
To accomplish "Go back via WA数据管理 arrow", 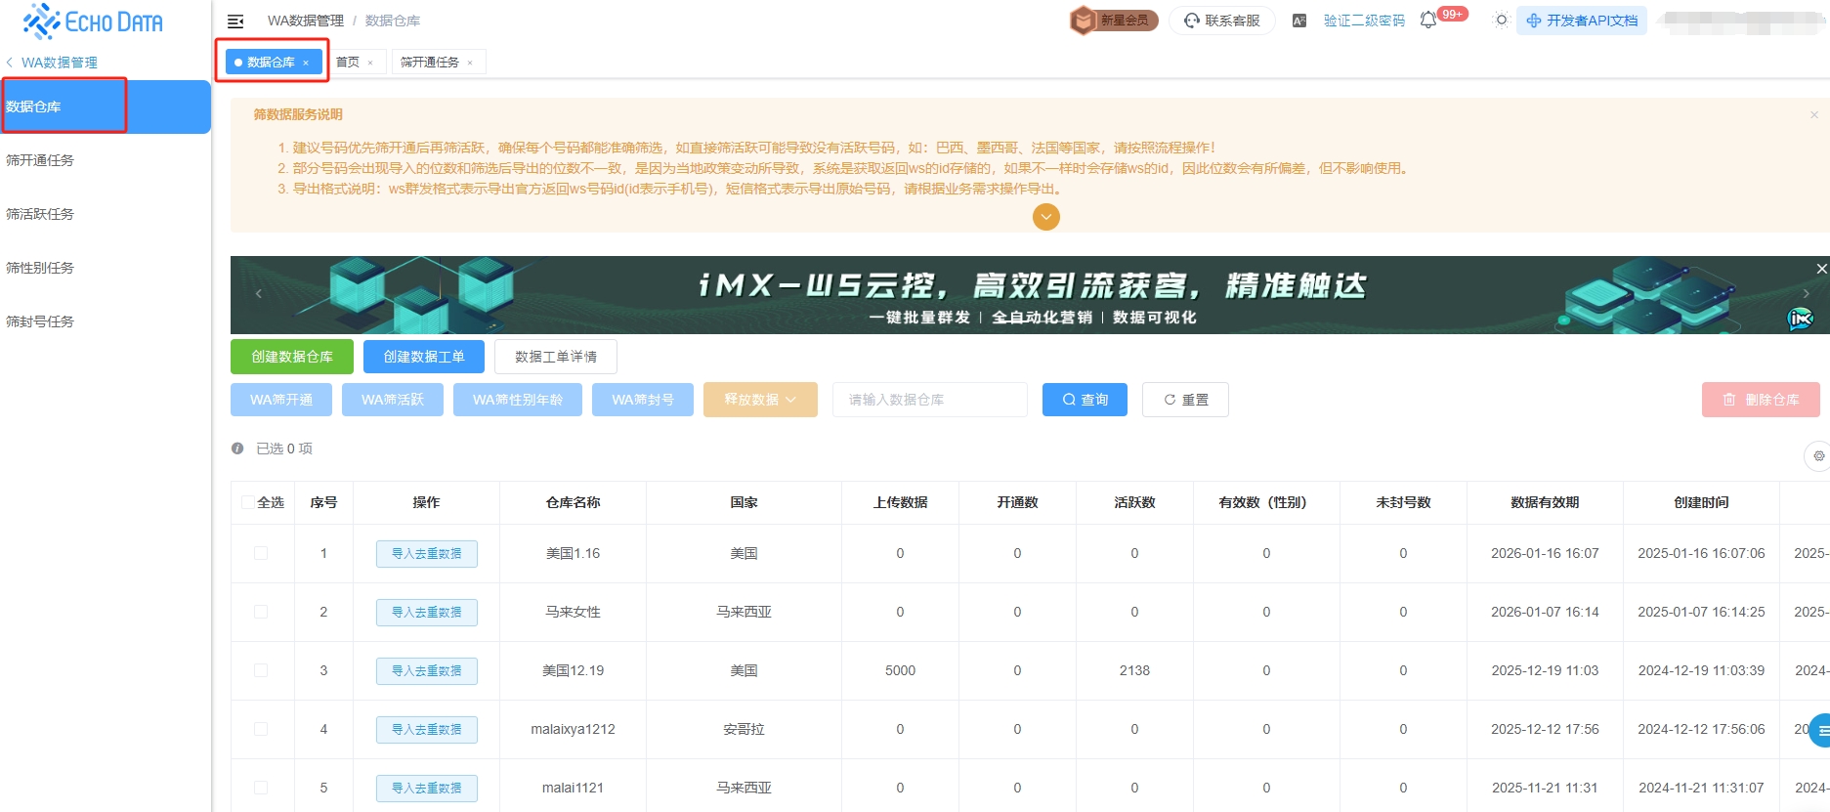I will point(51,63).
